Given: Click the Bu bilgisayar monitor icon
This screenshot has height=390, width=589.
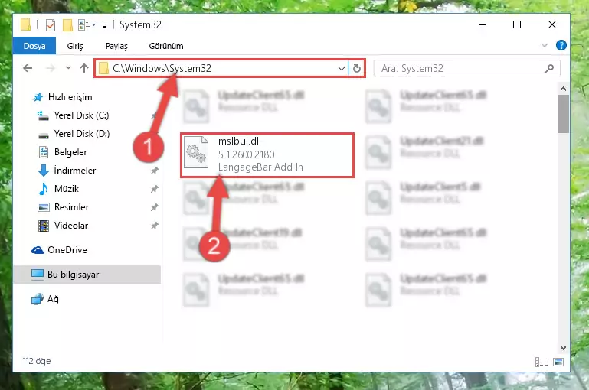Looking at the screenshot, I should (x=38, y=275).
